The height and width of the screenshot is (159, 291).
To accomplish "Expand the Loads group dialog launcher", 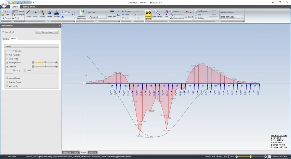I will click(x=119, y=21).
